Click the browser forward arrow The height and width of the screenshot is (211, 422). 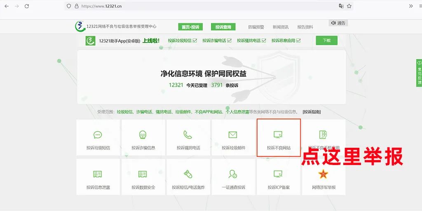click(x=17, y=6)
